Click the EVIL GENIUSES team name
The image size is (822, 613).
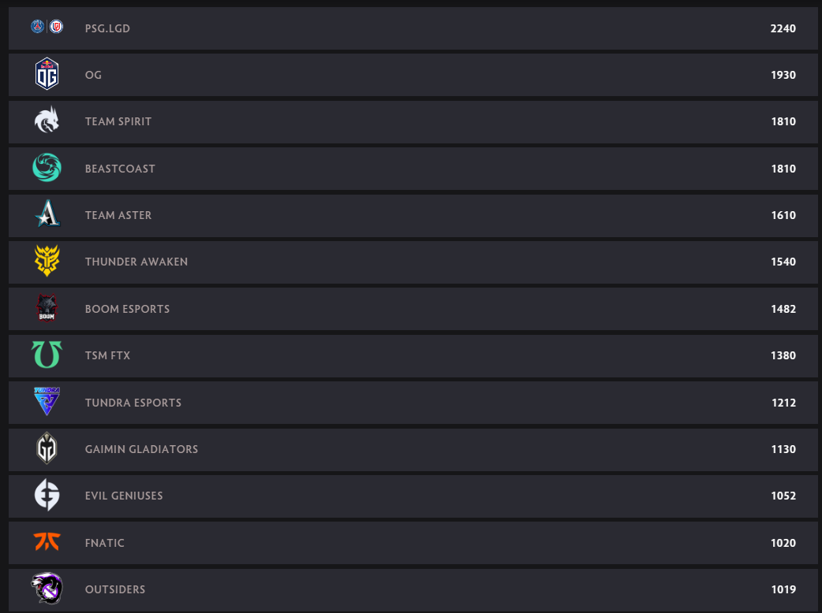pyautogui.click(x=124, y=496)
